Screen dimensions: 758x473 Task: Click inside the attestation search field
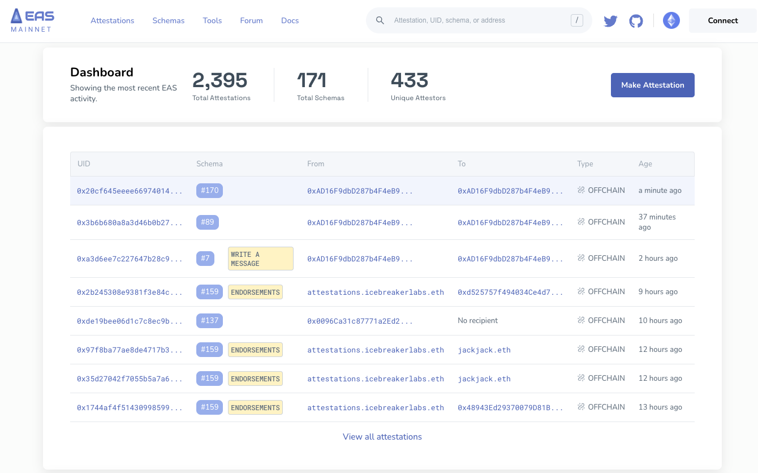481,20
